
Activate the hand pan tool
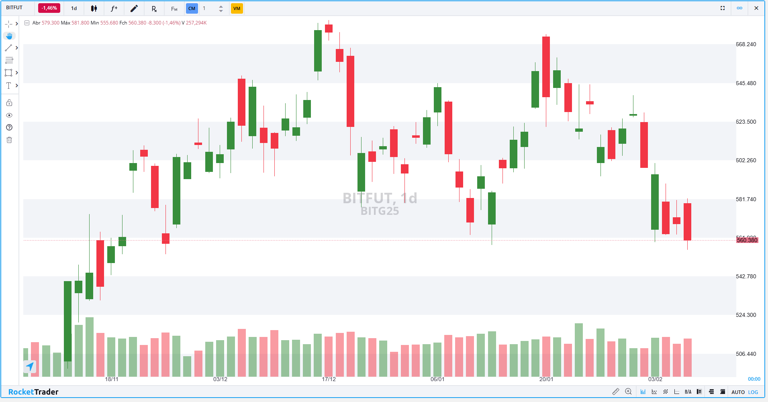[x=9, y=36]
